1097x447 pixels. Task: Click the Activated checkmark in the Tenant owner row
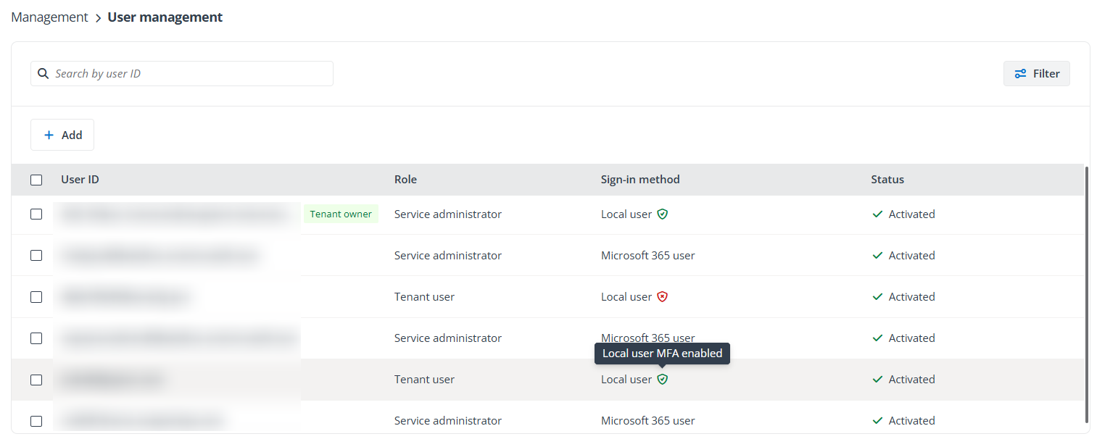pos(877,214)
